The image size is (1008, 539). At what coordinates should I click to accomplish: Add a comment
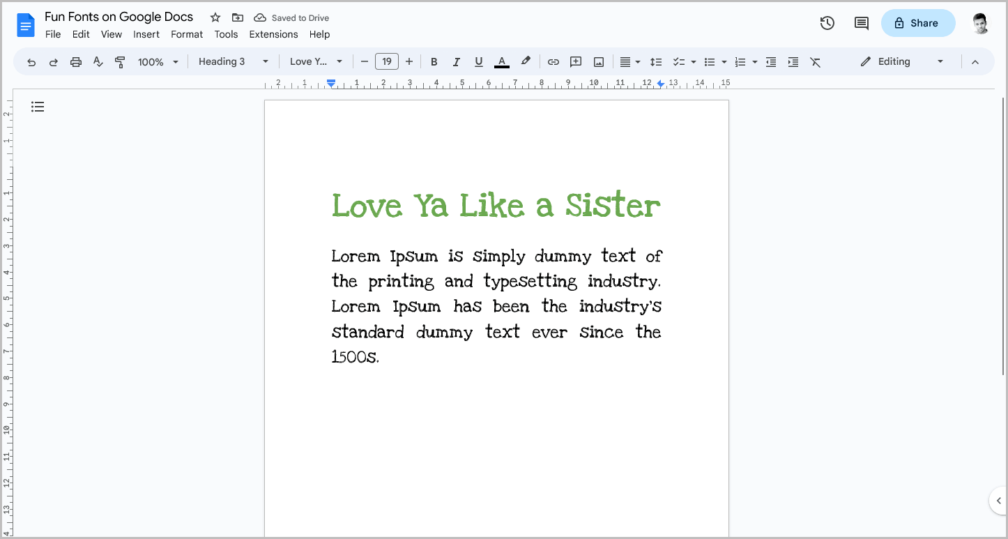tap(575, 61)
